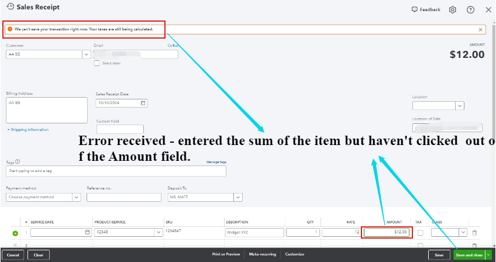The height and width of the screenshot is (262, 496).
Task: Toggle the Tax checkbox for line 1
Action: pos(420,233)
